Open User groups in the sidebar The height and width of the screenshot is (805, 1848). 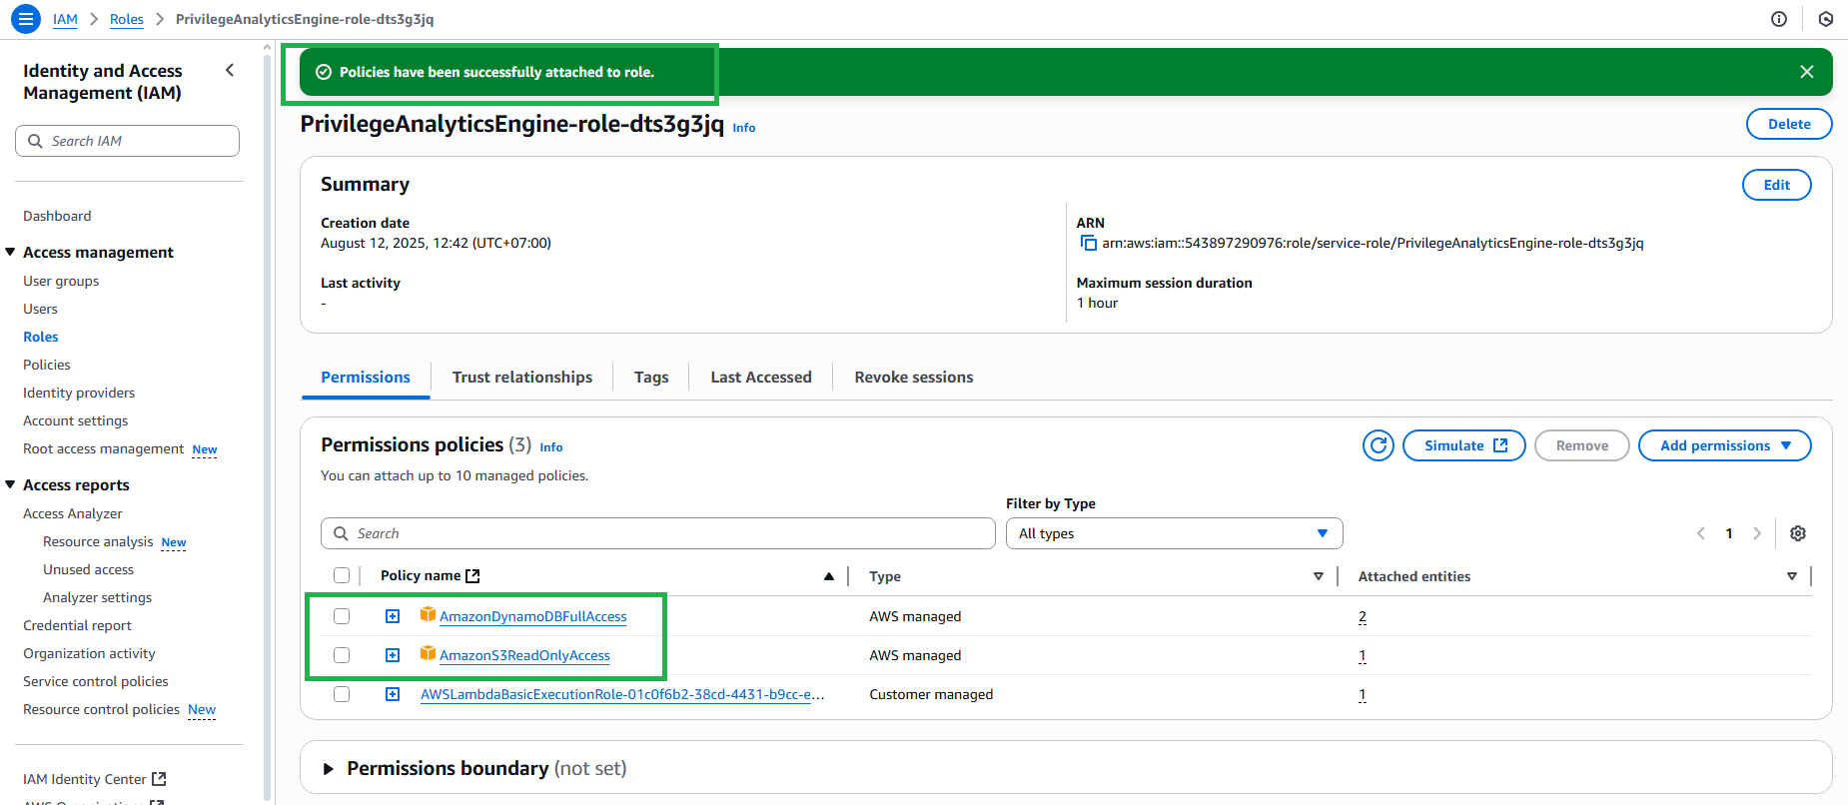pyautogui.click(x=61, y=281)
